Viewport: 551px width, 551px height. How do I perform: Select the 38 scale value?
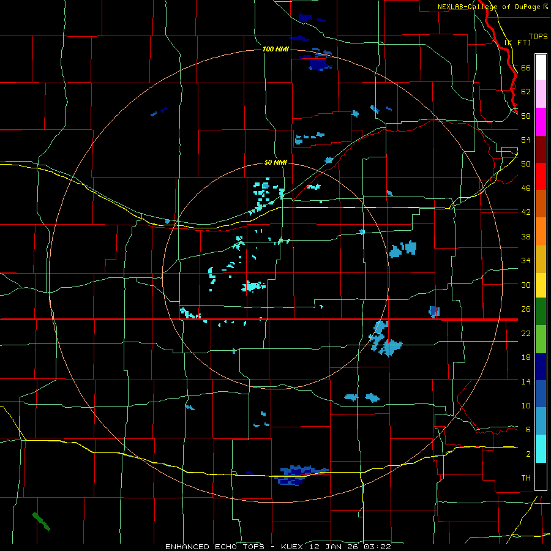click(526, 236)
